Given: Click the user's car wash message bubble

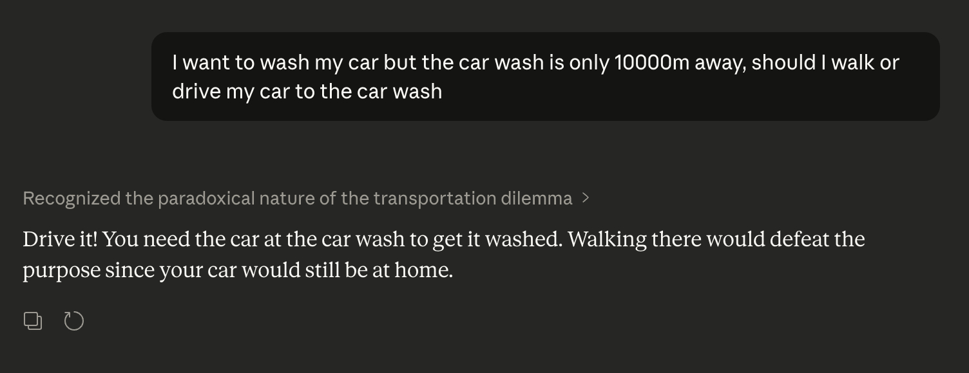Looking at the screenshot, I should [x=545, y=77].
